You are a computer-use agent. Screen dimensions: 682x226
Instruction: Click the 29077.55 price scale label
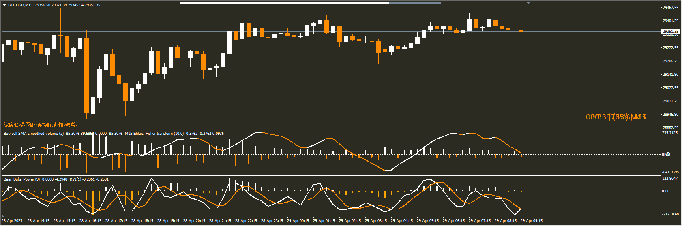pos(671,88)
